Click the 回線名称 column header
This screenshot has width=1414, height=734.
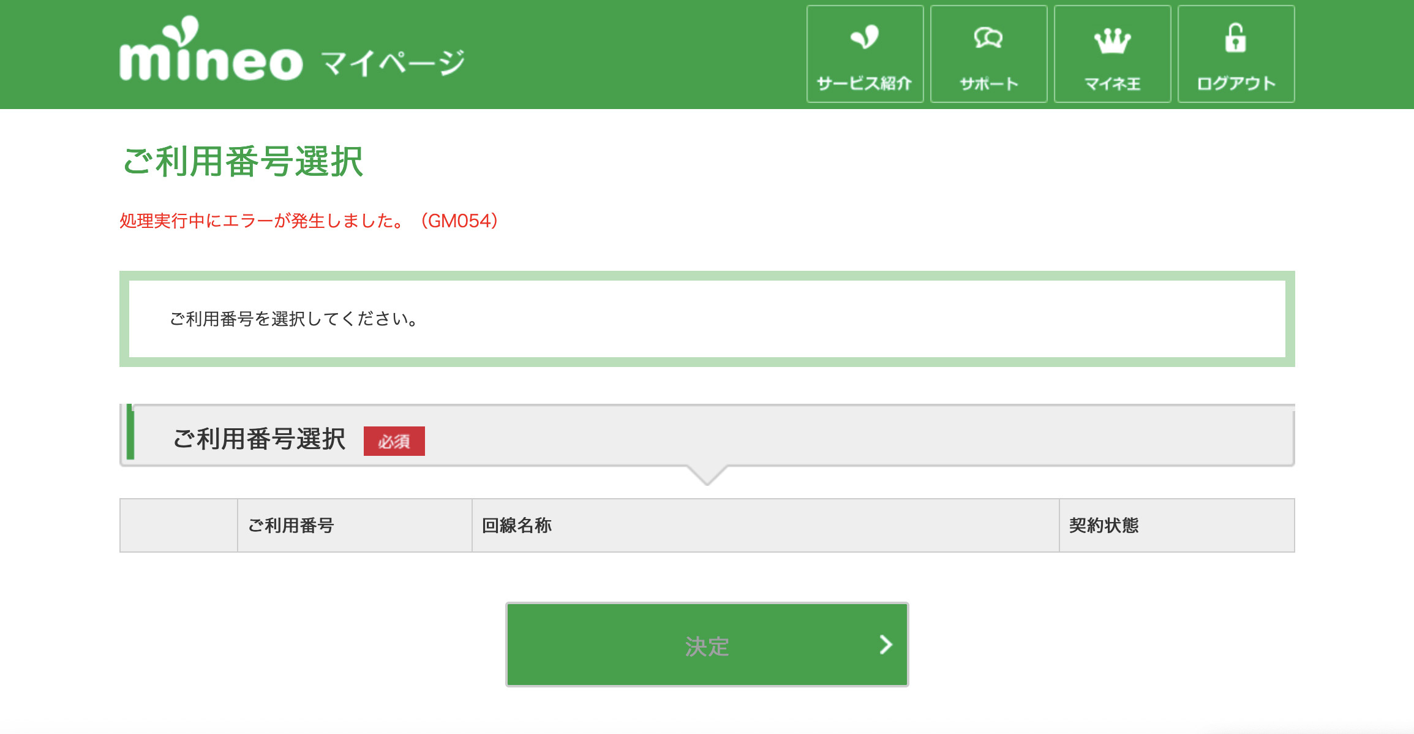(x=517, y=526)
